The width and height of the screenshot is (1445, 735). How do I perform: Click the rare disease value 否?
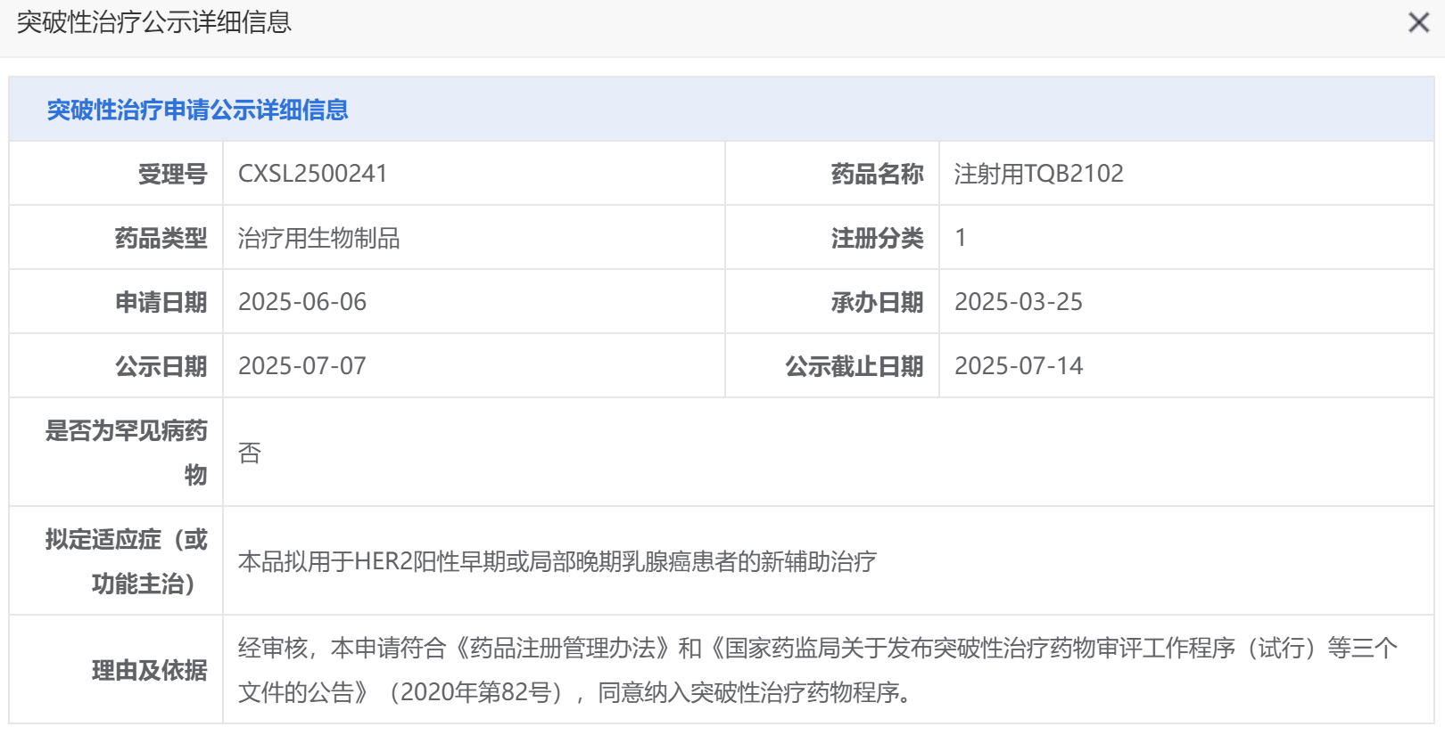point(250,453)
